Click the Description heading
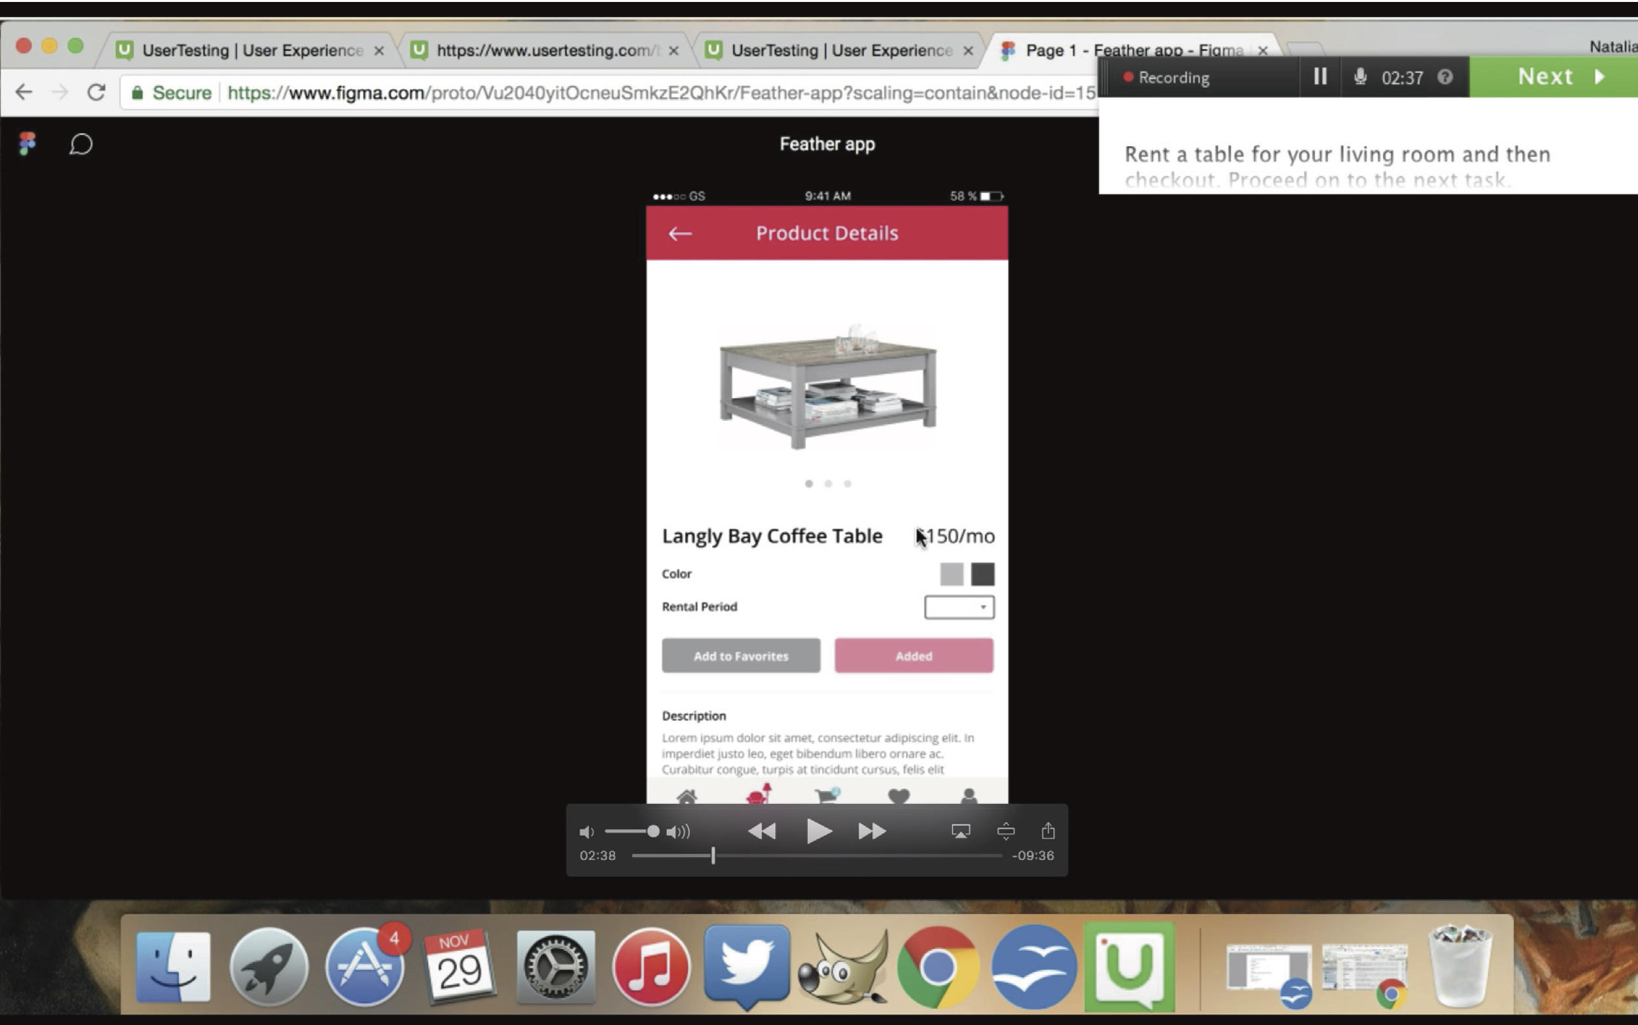Viewport: 1638px width, 1025px height. [x=694, y=716]
